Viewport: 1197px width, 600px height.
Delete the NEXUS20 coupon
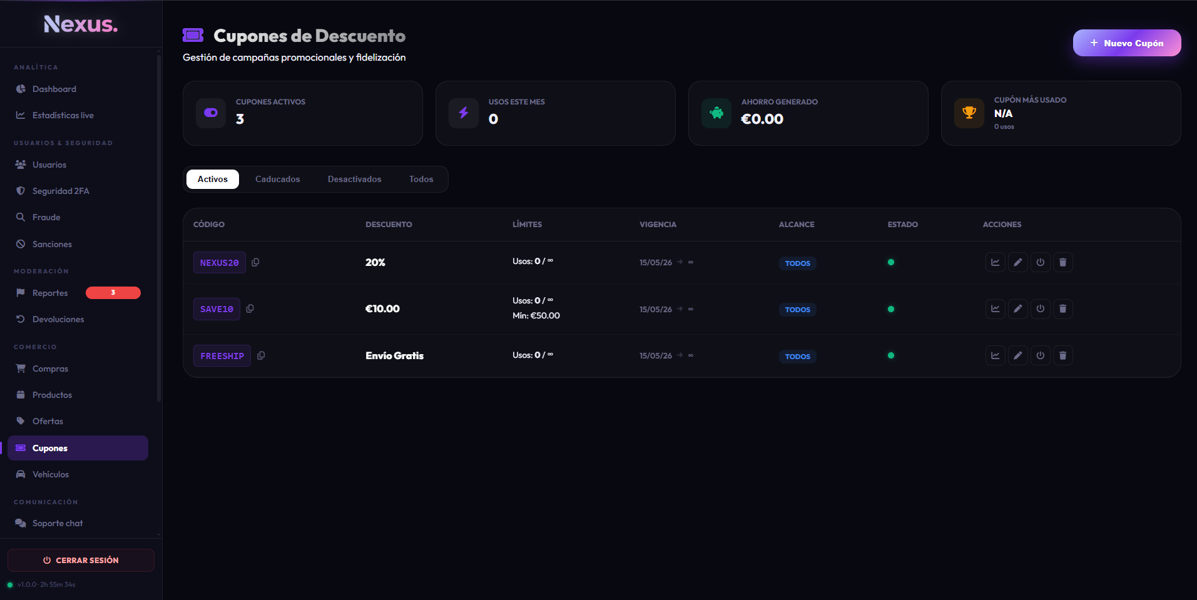[1062, 262]
